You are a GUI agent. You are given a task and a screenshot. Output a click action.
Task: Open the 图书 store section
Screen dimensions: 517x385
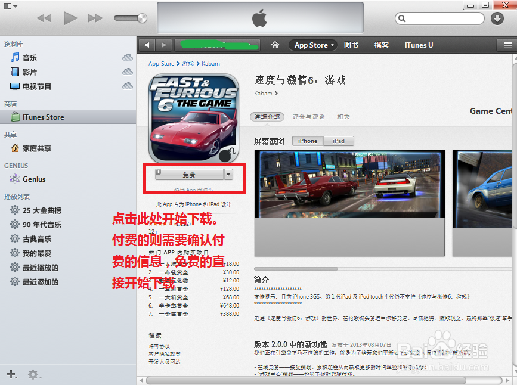point(351,45)
